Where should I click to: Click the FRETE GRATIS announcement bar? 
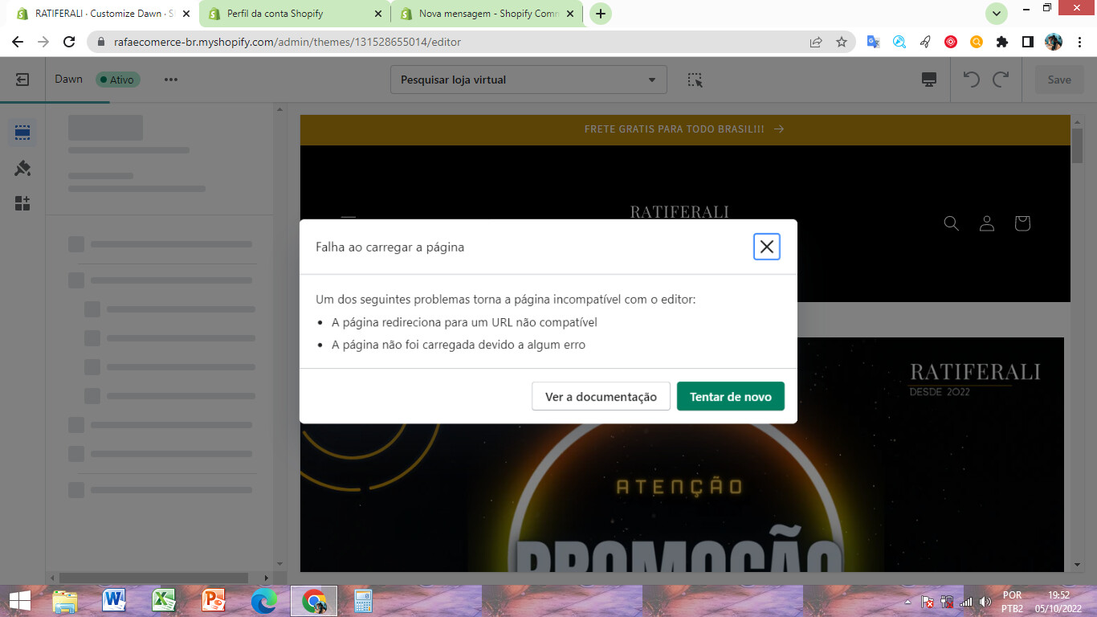coord(685,129)
